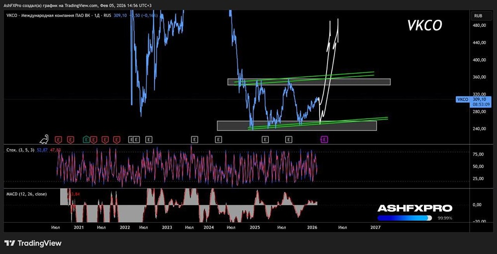Image resolution: width=497 pixels, height=254 pixels.
Task: Click the 2026 time axis label
Action: coord(313,227)
